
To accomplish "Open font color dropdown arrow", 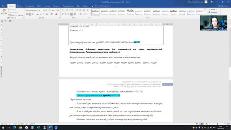I will [58, 14].
